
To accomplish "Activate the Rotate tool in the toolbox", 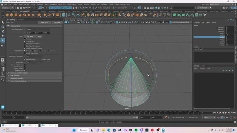I will tap(3, 40).
